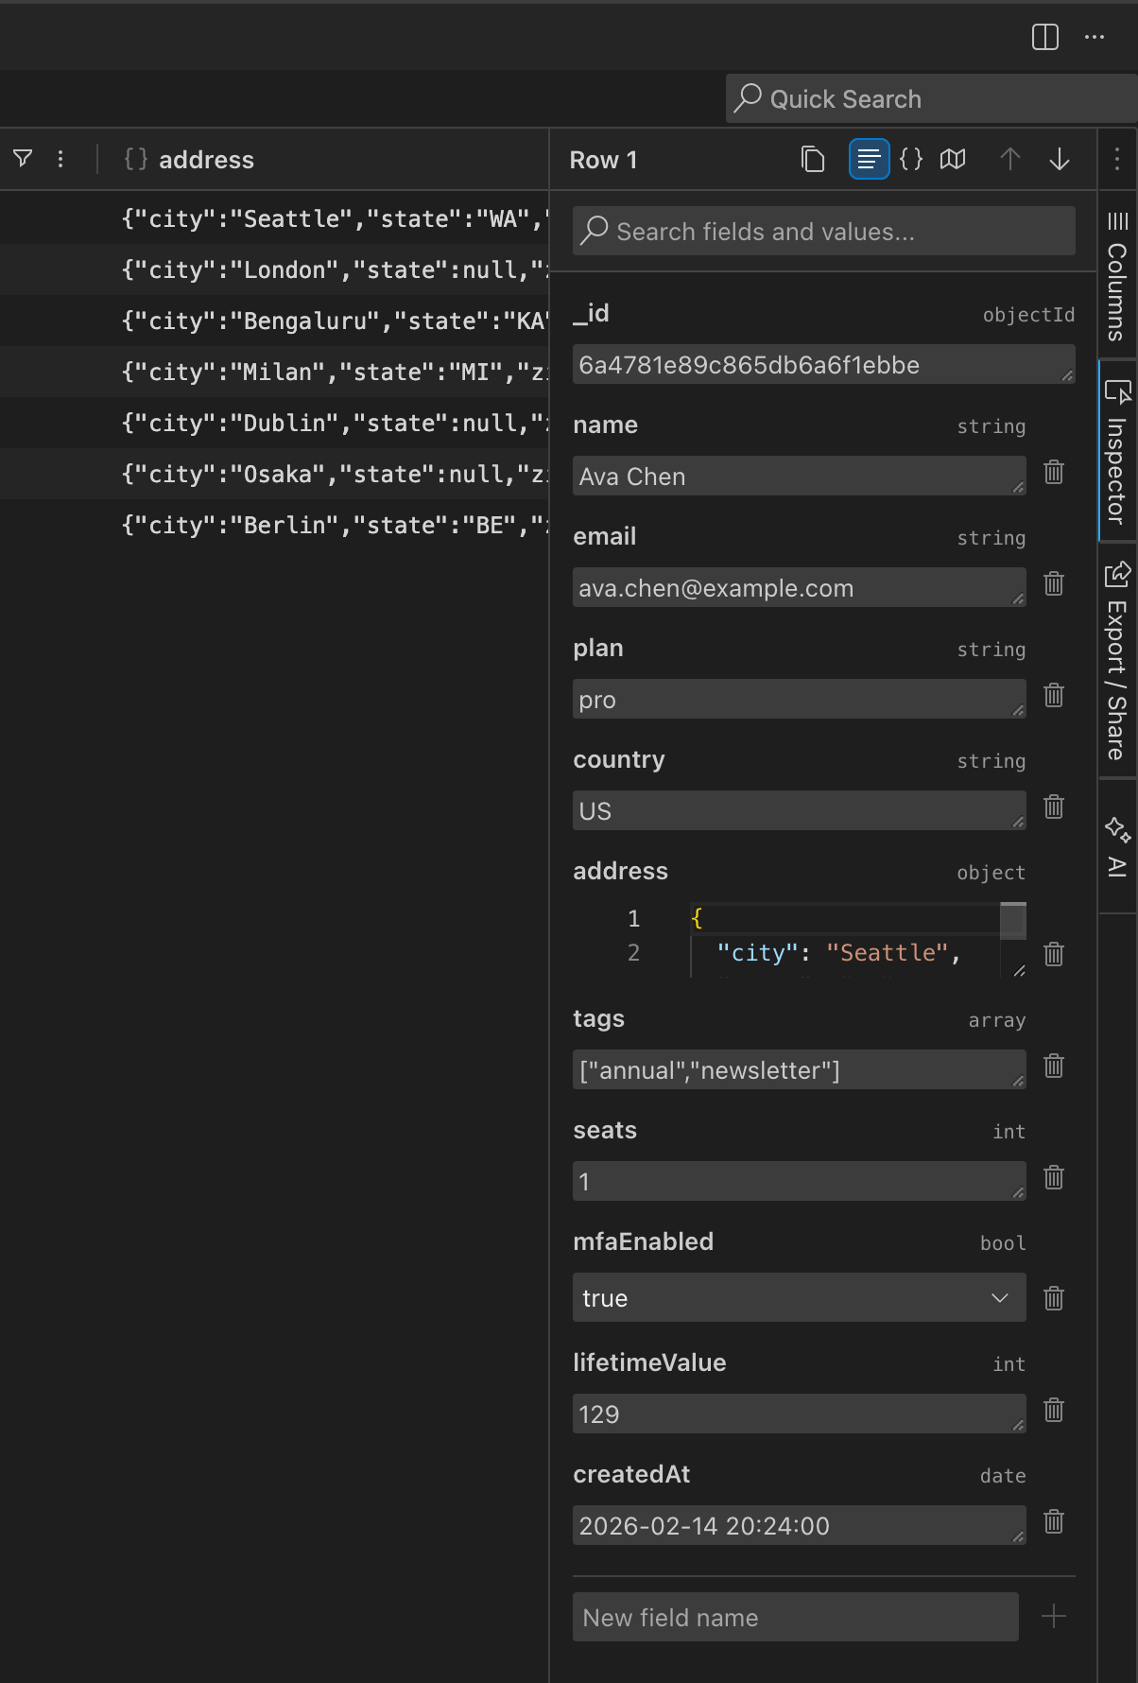Viewport: 1138px width, 1683px height.
Task: Delete the mfaEnabled field
Action: coord(1054,1298)
